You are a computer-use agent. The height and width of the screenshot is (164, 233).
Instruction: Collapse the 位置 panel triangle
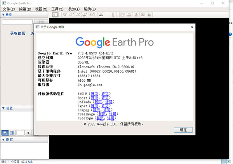[3, 108]
